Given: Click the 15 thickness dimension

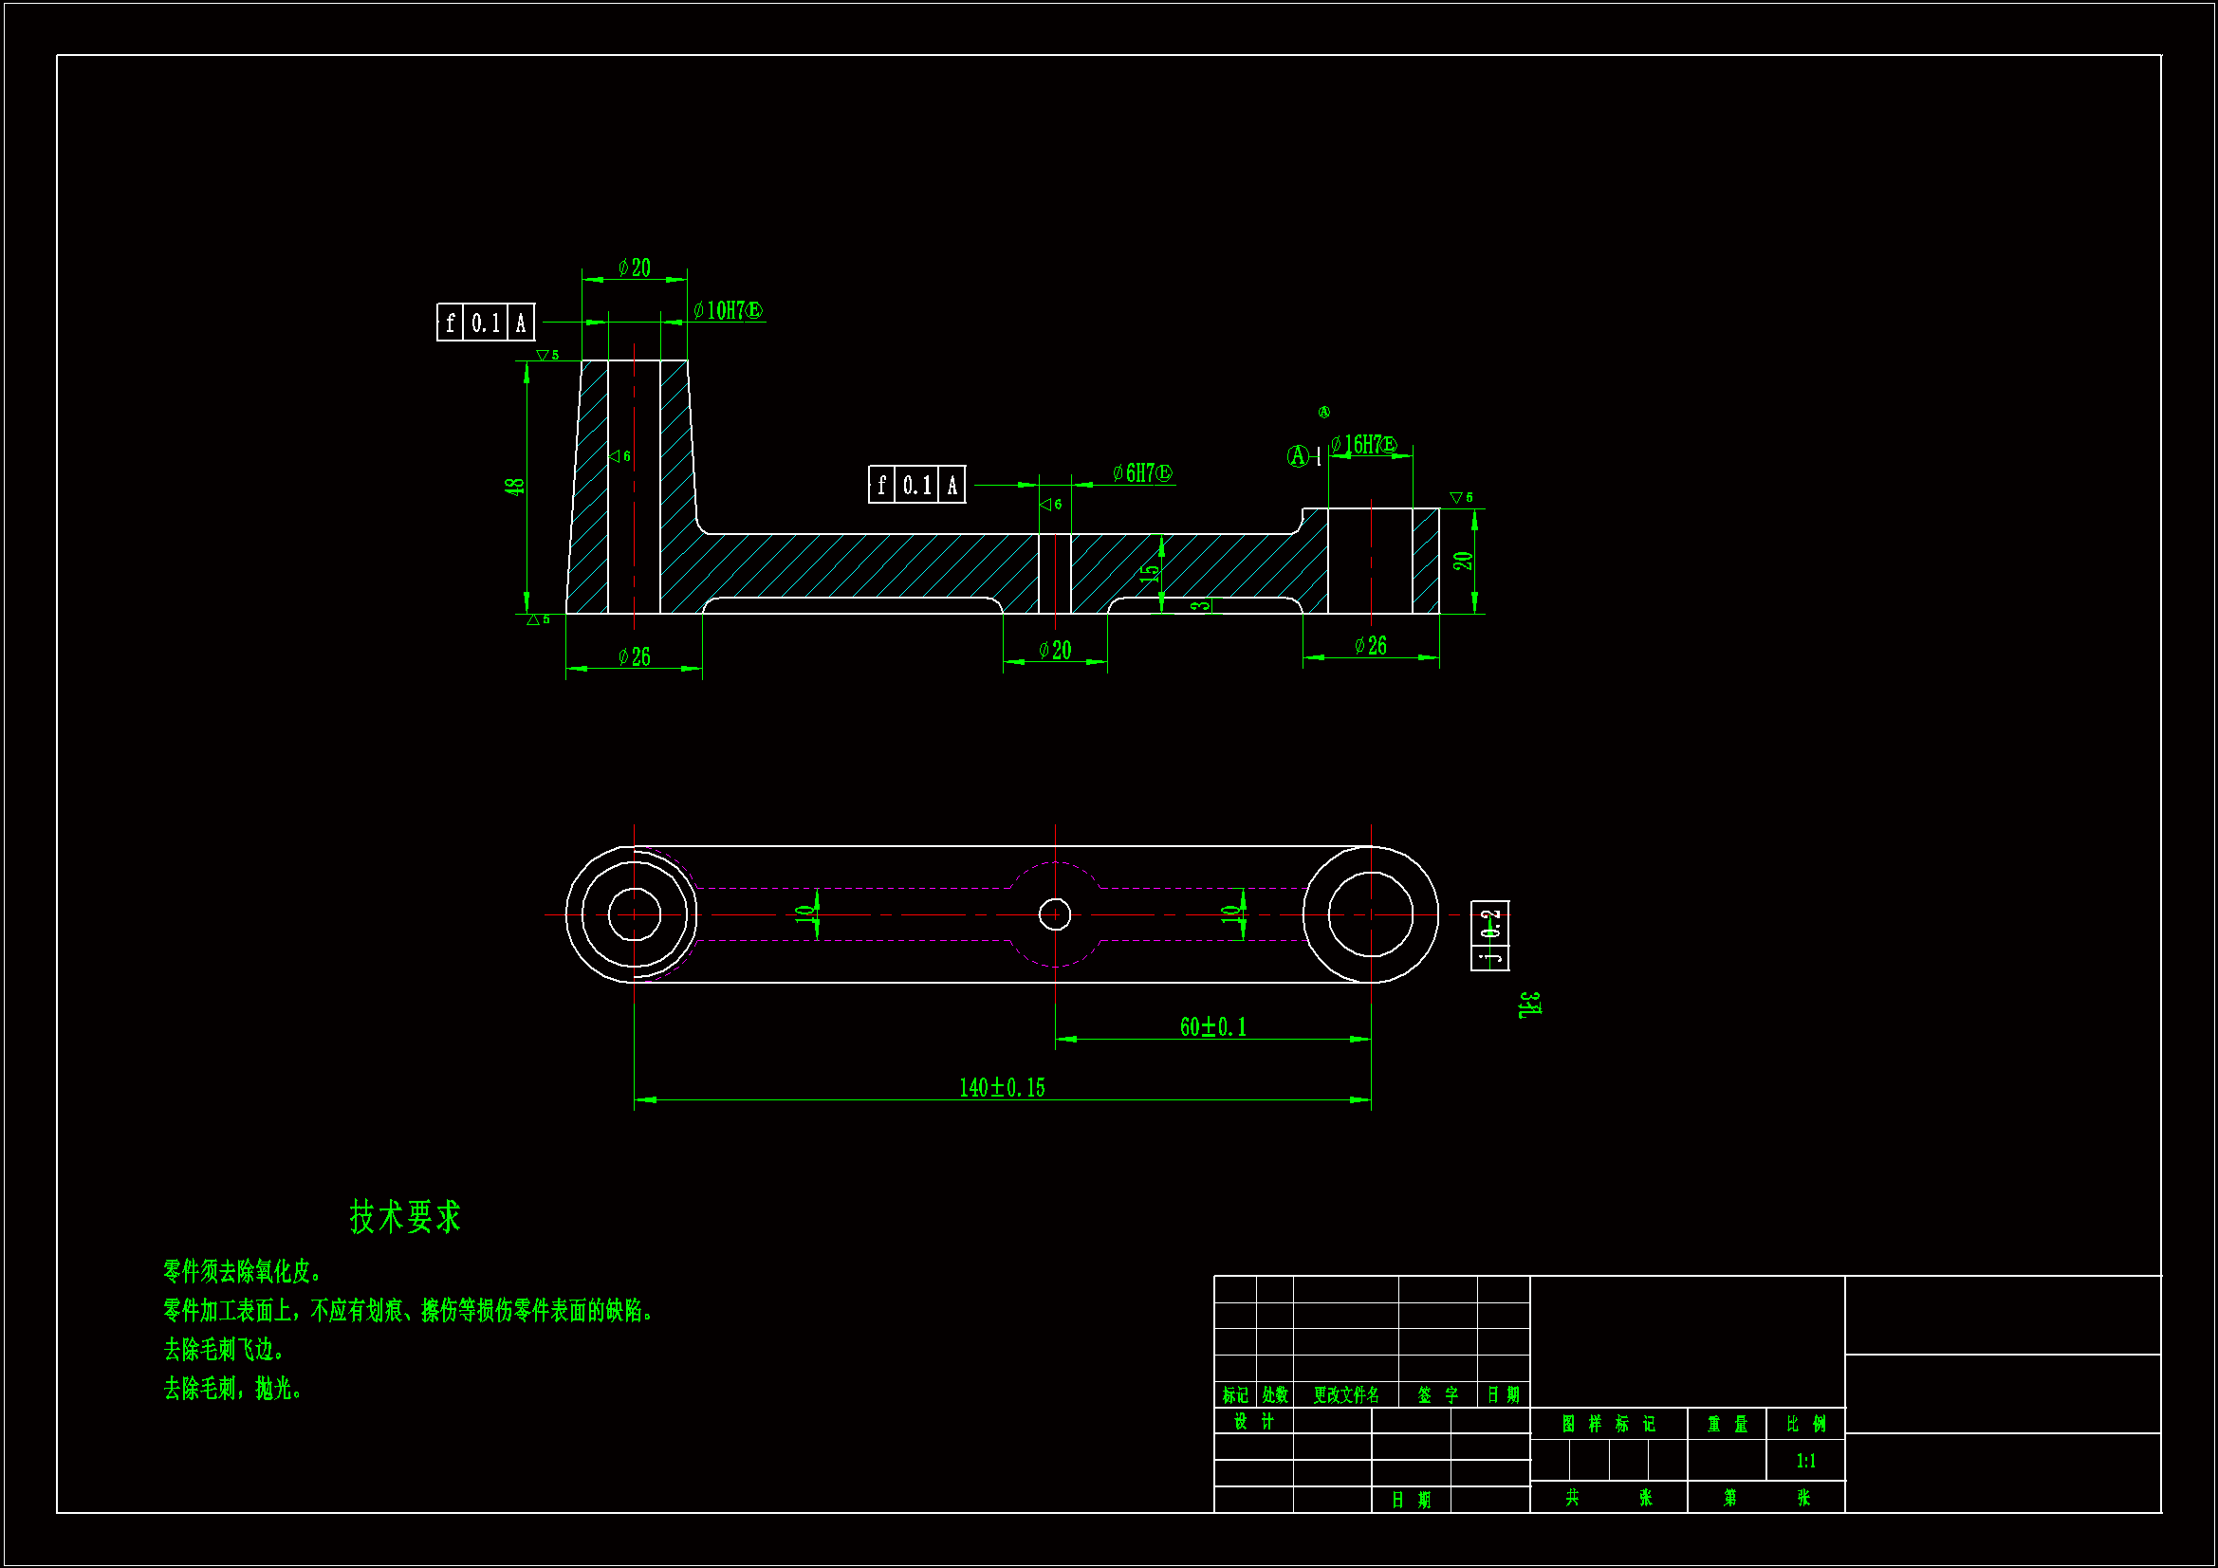Looking at the screenshot, I should (1149, 573).
